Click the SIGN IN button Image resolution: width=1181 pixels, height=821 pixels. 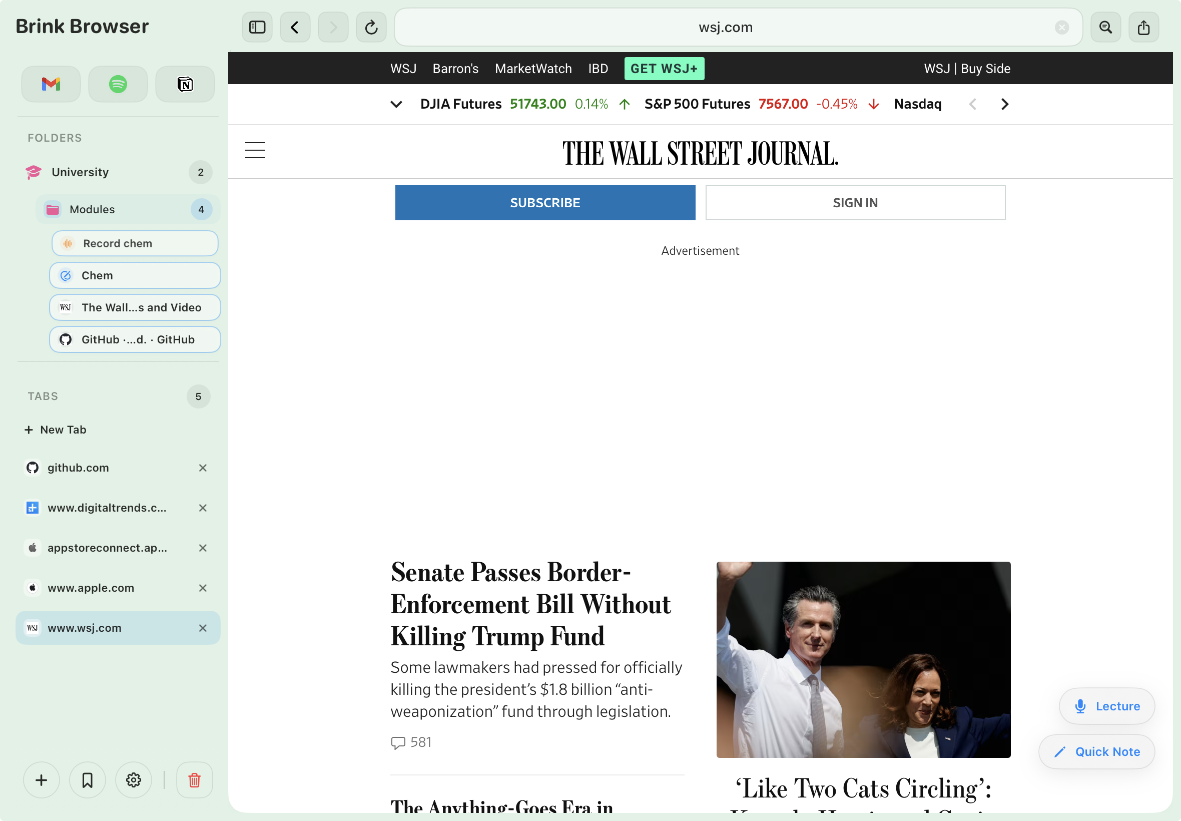855,203
